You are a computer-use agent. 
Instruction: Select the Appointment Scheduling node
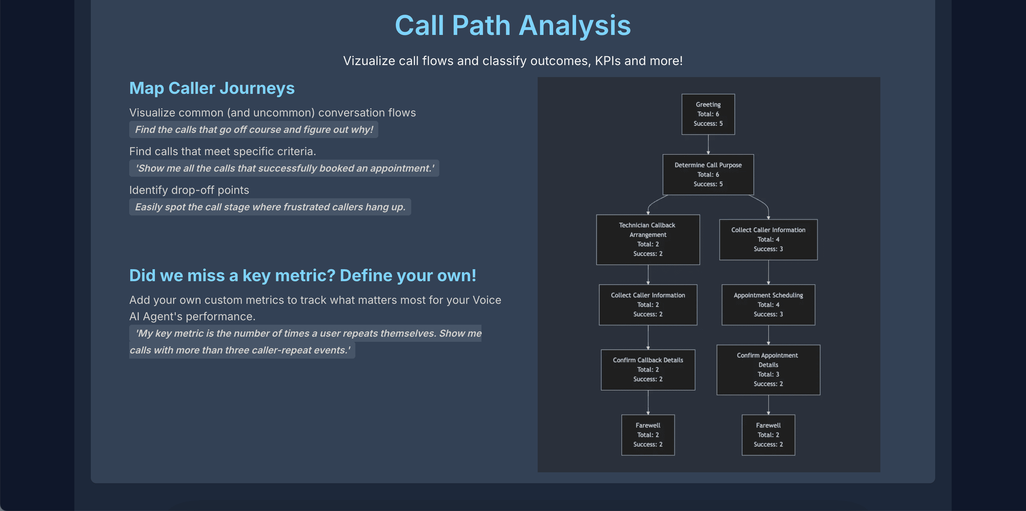coord(768,305)
